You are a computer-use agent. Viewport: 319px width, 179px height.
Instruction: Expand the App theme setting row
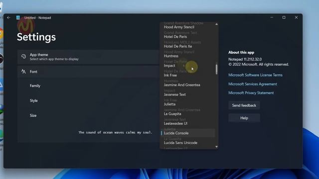click(x=88, y=57)
